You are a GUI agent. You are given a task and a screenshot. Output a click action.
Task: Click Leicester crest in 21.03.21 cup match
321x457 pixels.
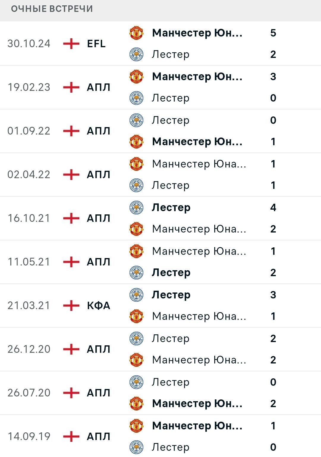(136, 295)
